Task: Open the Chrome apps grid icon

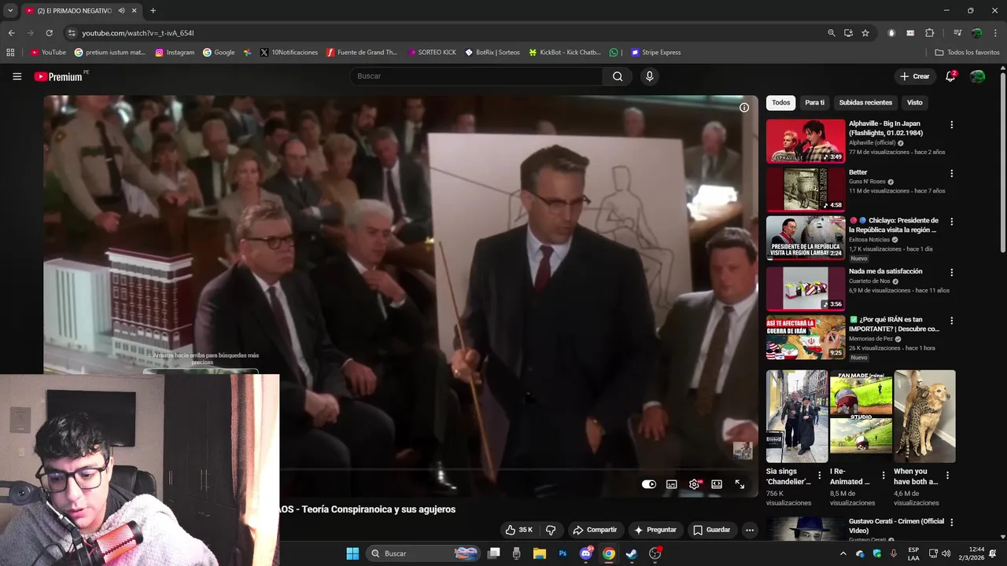Action: click(10, 53)
